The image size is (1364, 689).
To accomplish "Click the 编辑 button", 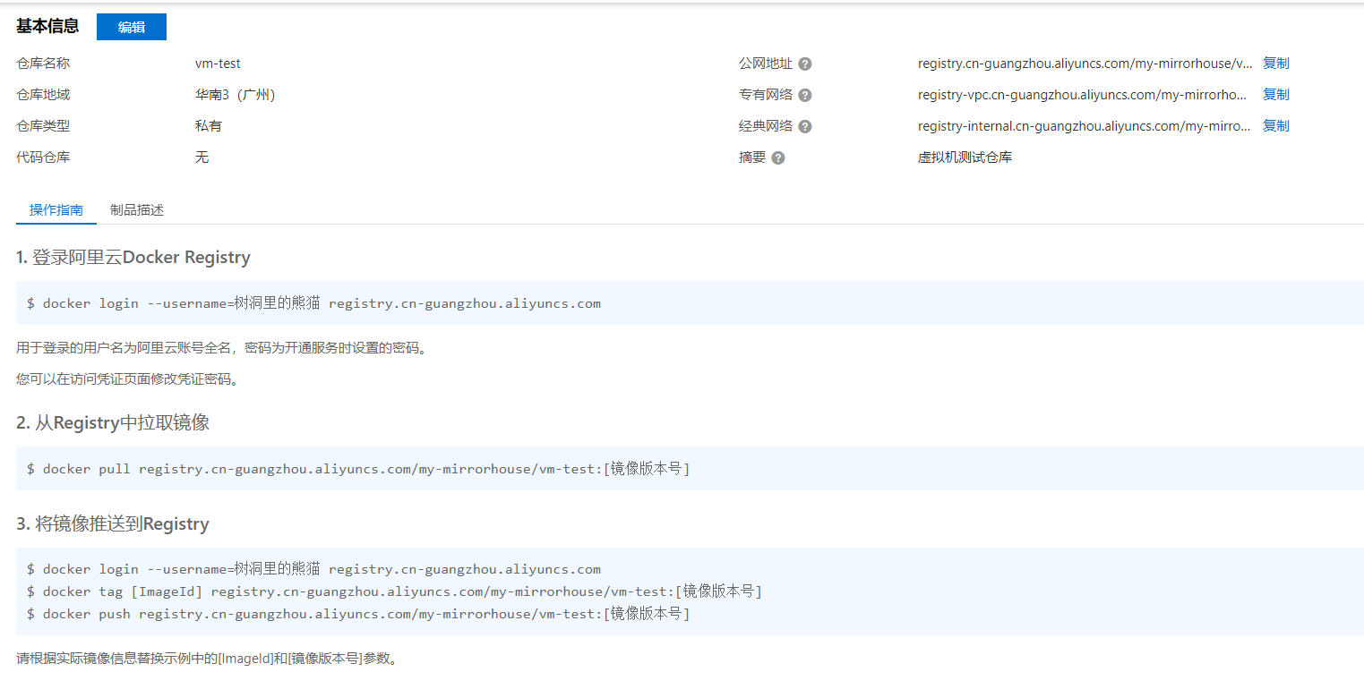I will coord(132,27).
